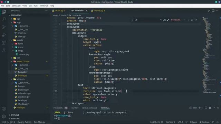Screen dimensions: 221x124
Task: Toggle Use Regular Expression in the find widget
Action: click(x=168, y=20)
